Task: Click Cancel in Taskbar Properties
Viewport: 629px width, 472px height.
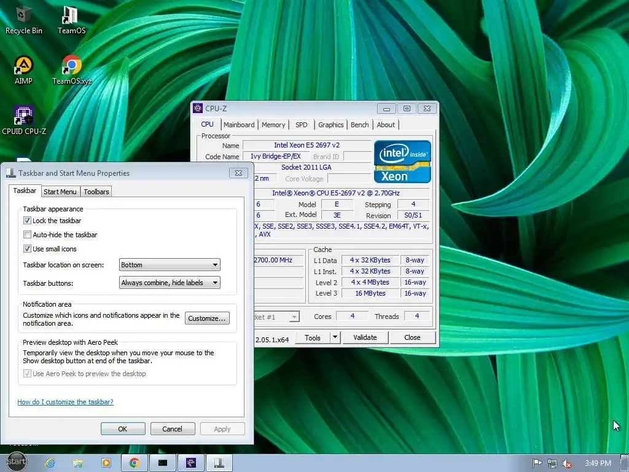Action: click(173, 428)
